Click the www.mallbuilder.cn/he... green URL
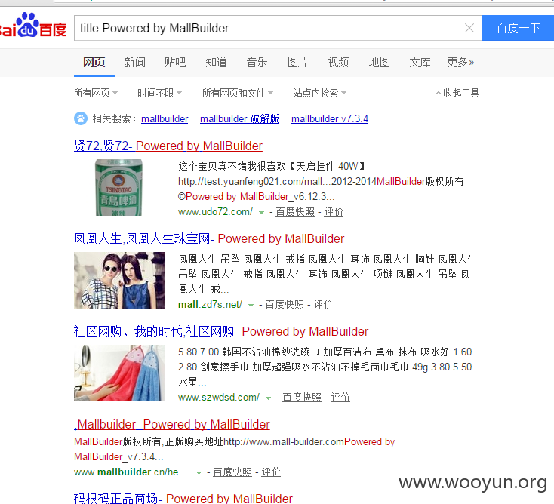Screen dimensions: 554x504 coord(132,472)
